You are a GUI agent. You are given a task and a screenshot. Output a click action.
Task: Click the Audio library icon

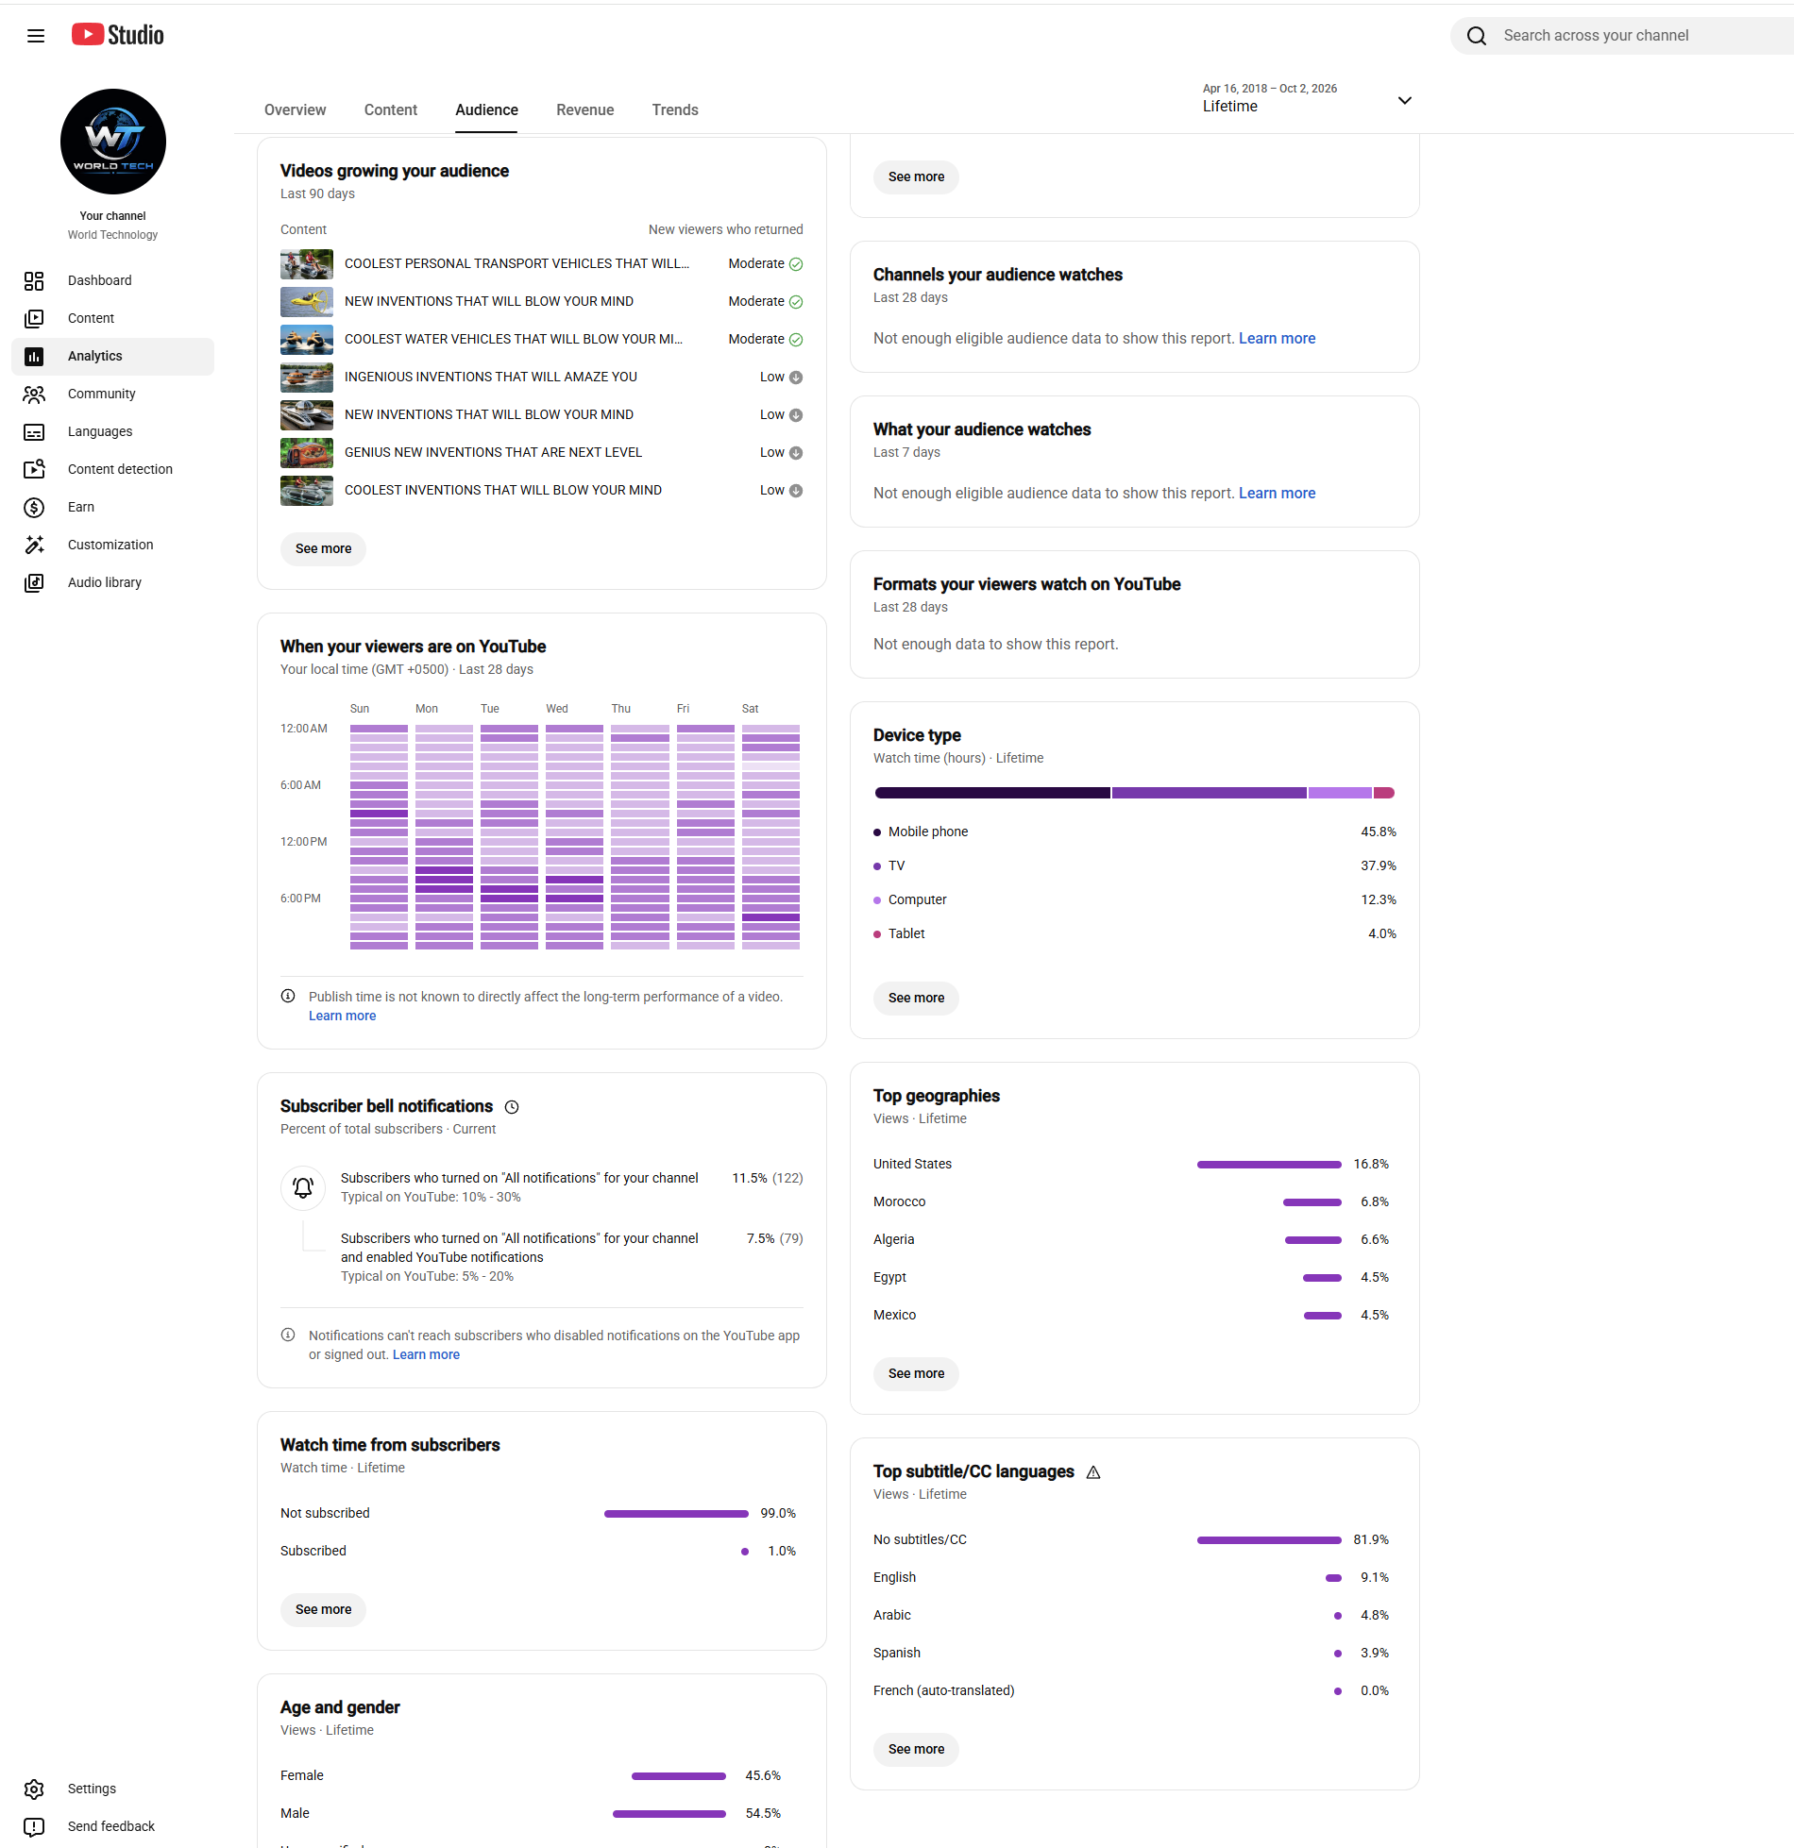click(34, 582)
